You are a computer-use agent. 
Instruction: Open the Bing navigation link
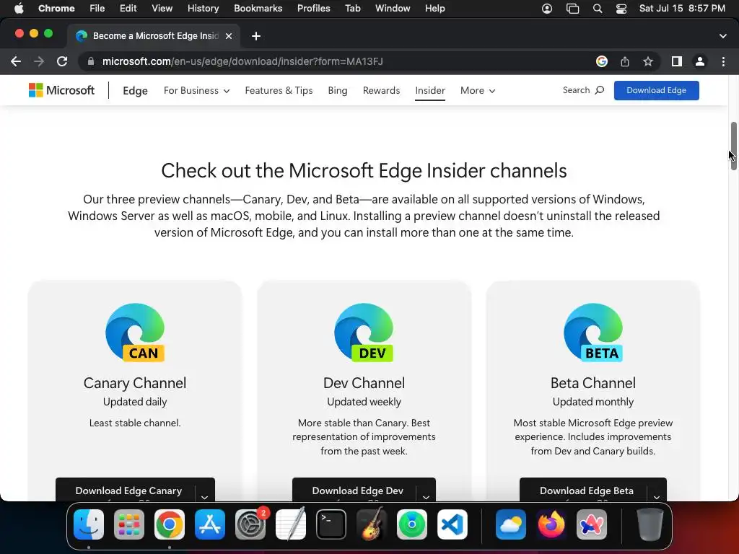pyautogui.click(x=338, y=90)
